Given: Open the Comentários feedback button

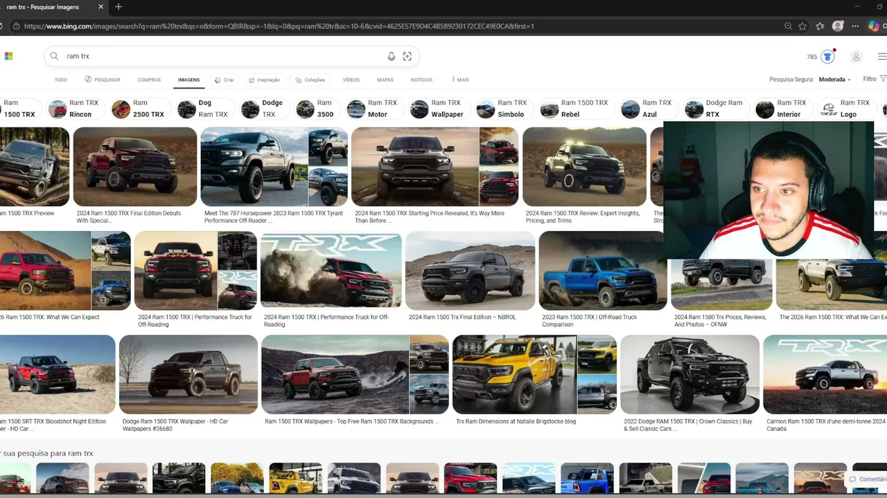Looking at the screenshot, I should [867, 479].
